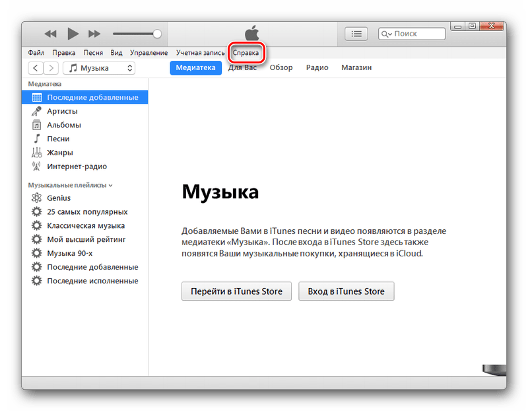528x411 pixels.
Task: Open the Учетная запись menu
Action: tap(201, 53)
